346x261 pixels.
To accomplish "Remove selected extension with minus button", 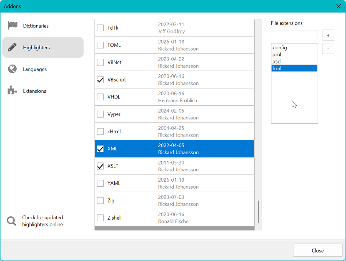I will (x=328, y=48).
